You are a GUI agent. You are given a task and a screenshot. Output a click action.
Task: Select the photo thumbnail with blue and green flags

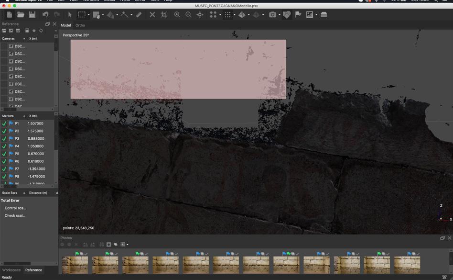click(x=286, y=263)
